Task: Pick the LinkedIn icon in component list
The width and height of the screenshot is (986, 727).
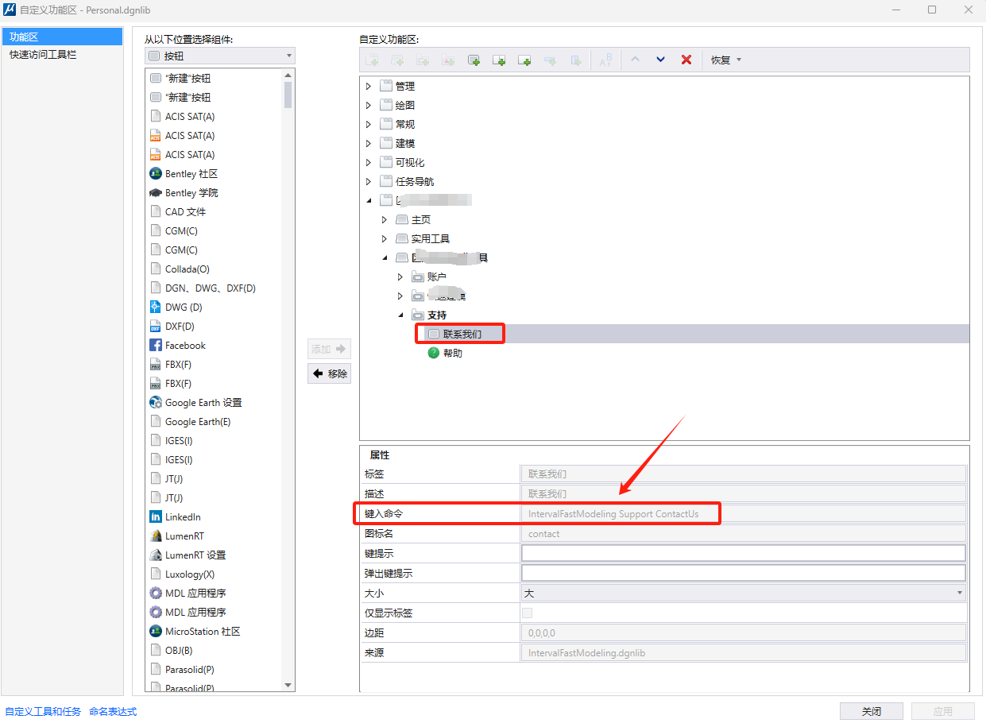Action: [x=156, y=516]
